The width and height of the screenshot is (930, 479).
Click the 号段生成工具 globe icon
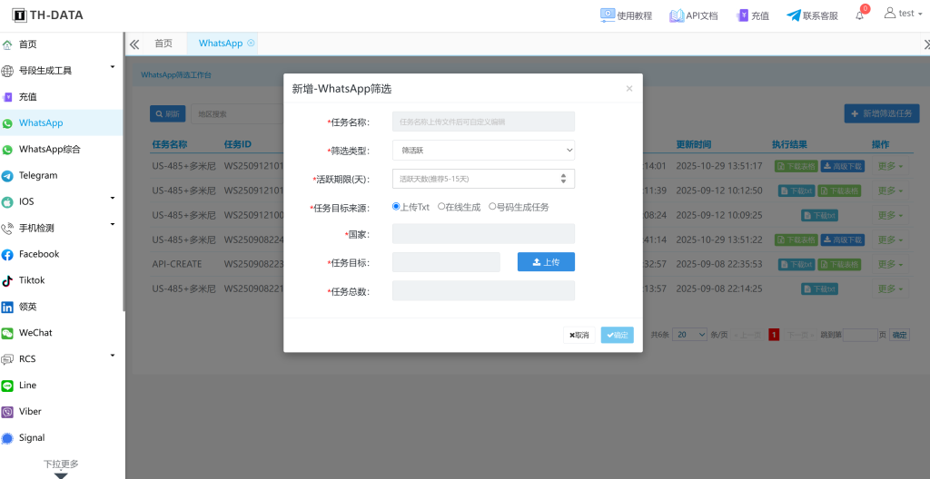point(7,71)
